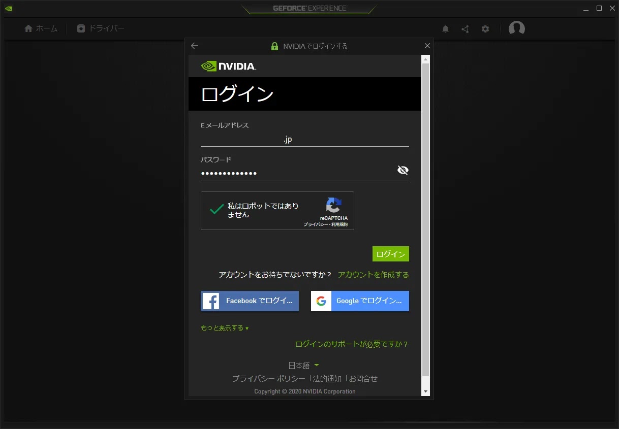Open the 日本語 language dropdown
The height and width of the screenshot is (429, 619).
coord(303,366)
